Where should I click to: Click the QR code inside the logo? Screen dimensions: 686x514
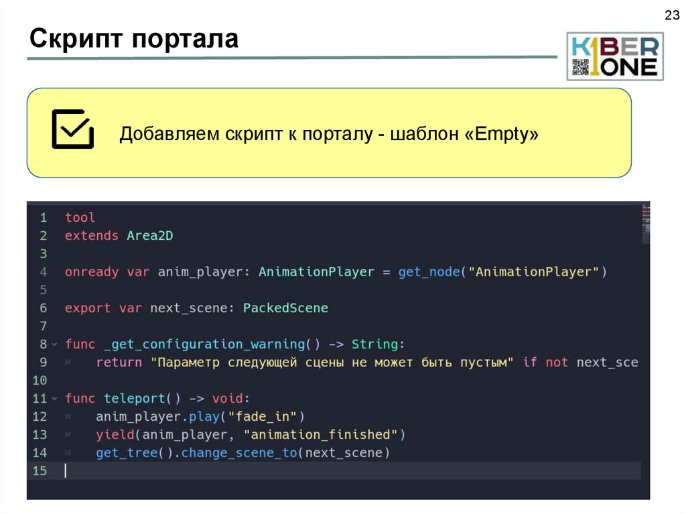(579, 67)
